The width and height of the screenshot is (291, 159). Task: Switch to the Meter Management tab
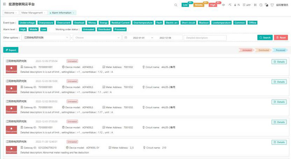(x=33, y=13)
